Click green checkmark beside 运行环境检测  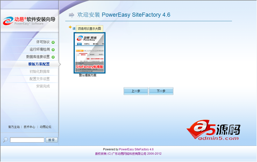click(x=53, y=50)
